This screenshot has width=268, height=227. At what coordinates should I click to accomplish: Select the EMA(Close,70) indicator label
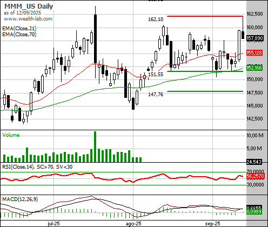coord(19,34)
